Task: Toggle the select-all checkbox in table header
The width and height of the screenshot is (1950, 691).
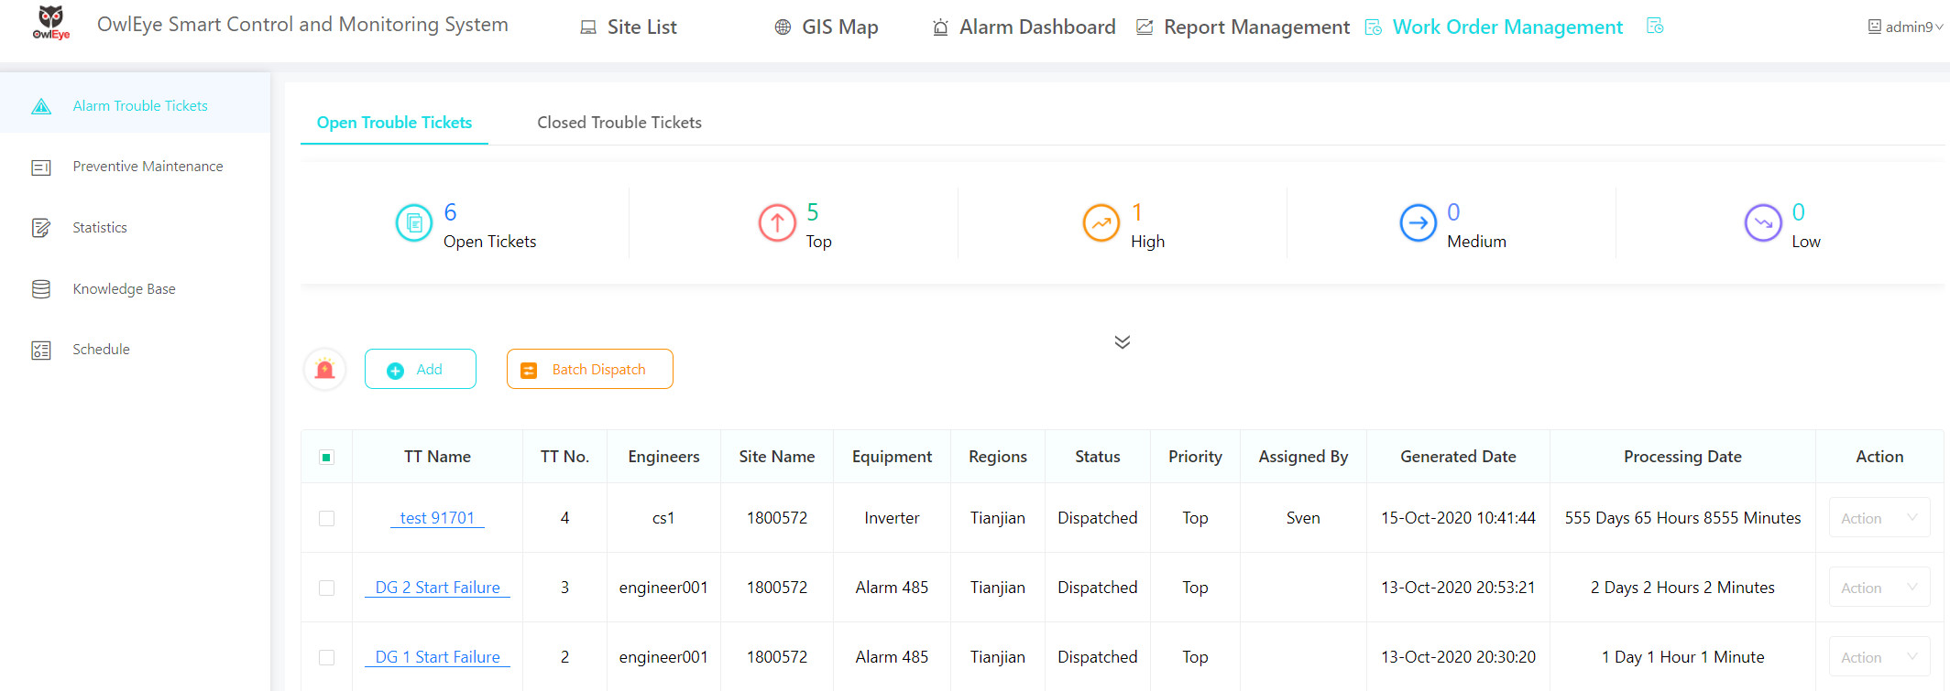Action: [x=326, y=458]
